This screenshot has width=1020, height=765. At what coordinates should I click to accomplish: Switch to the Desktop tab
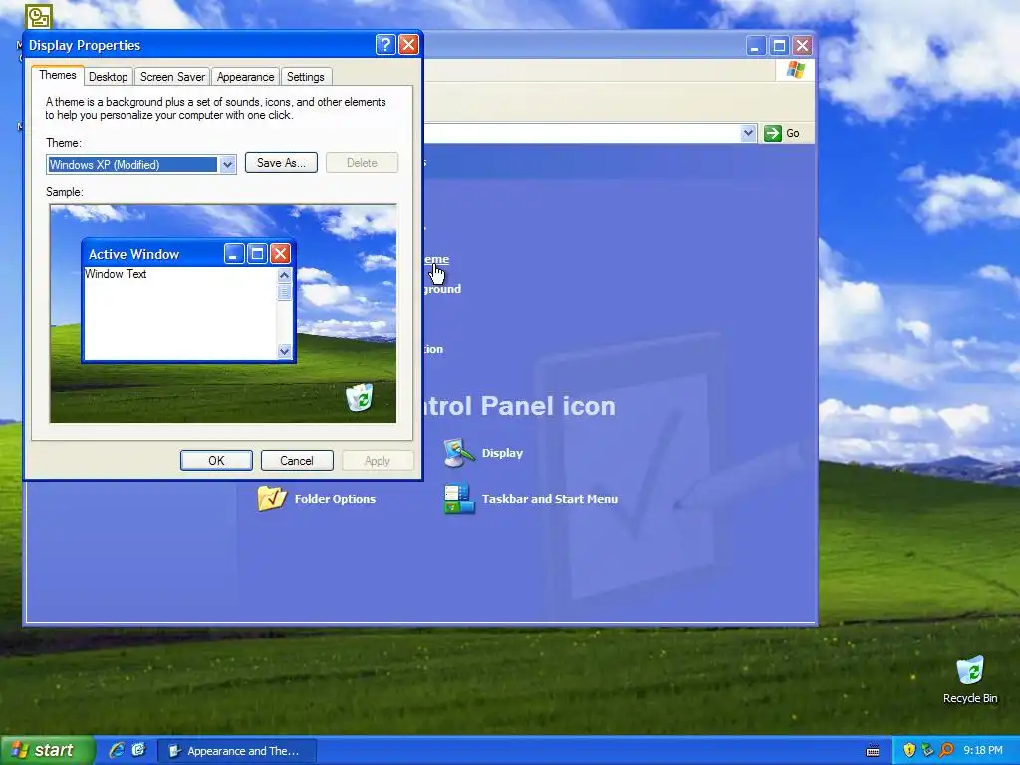[108, 77]
